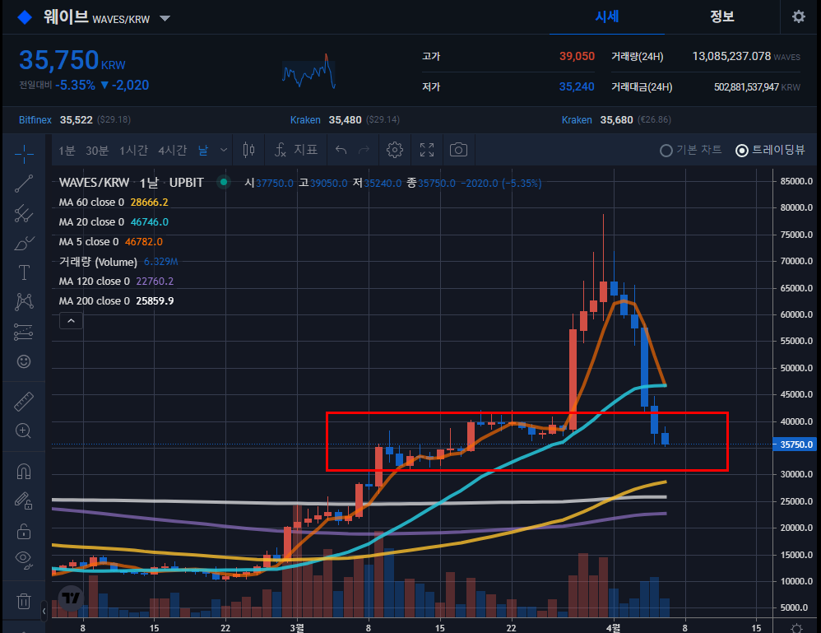Click trash icon to remove drawings
Viewport: 821px width, 633px height.
coord(24,601)
